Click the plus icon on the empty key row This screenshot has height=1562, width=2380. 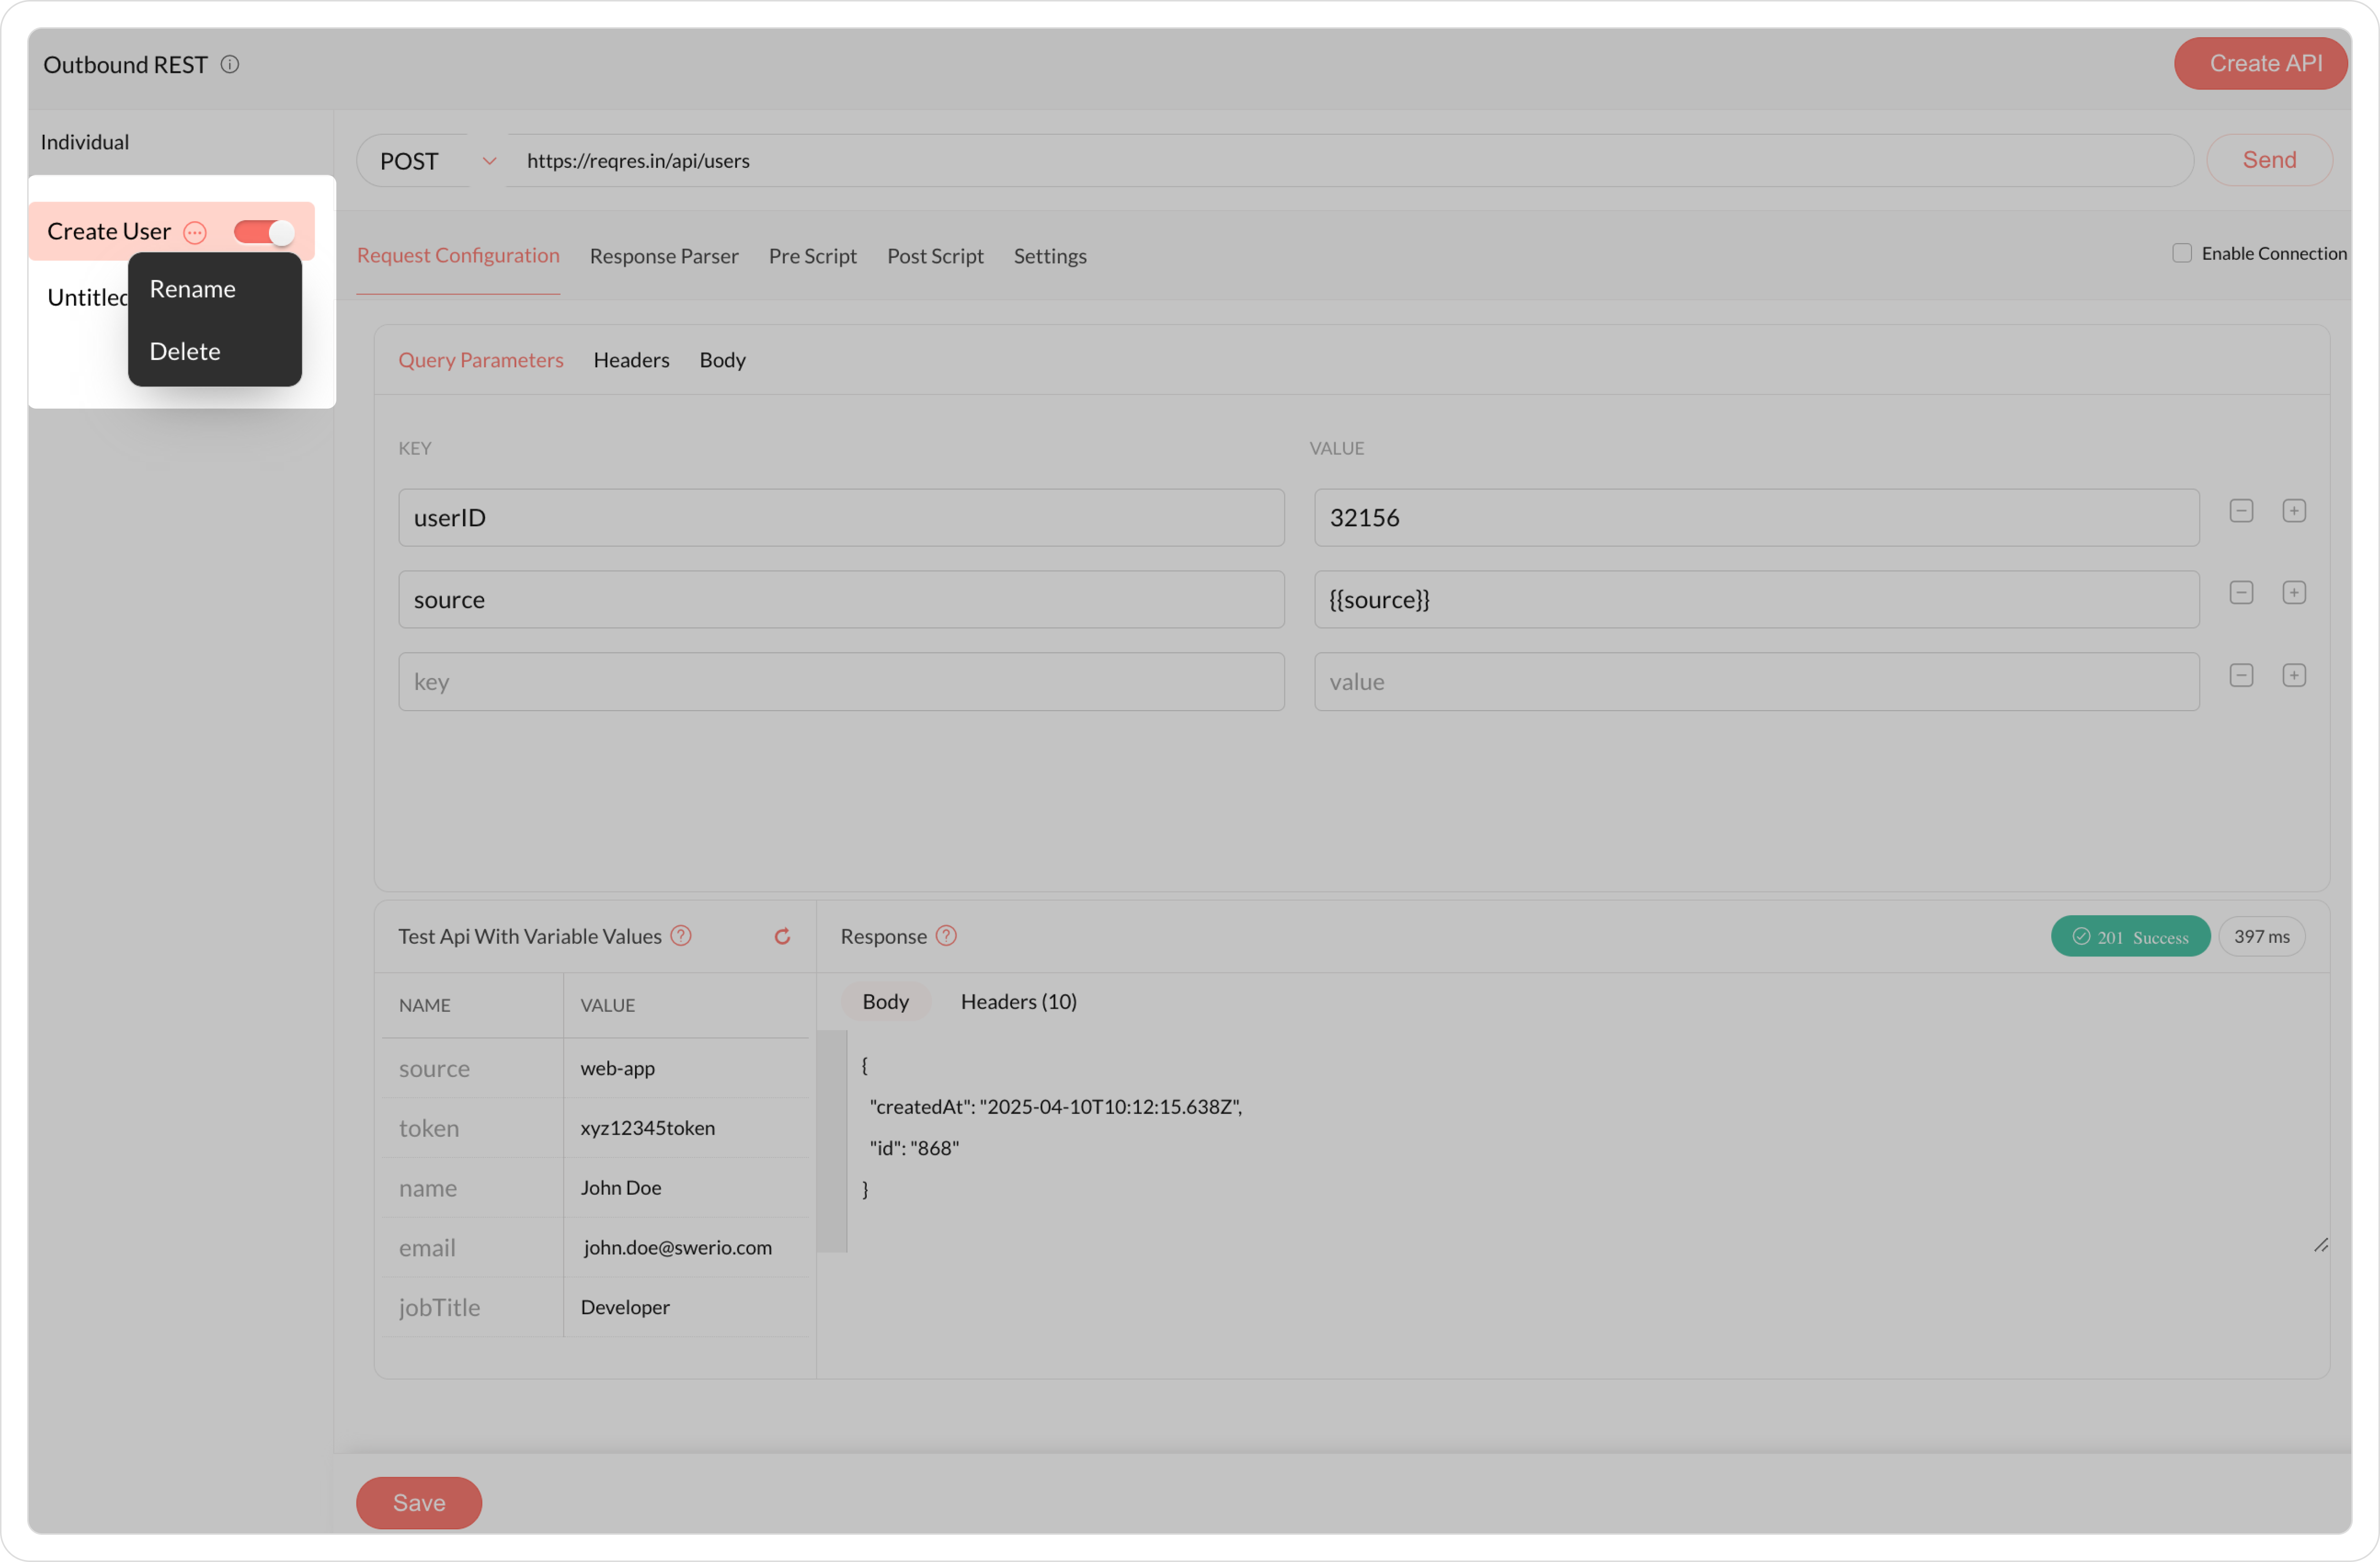click(x=2294, y=675)
